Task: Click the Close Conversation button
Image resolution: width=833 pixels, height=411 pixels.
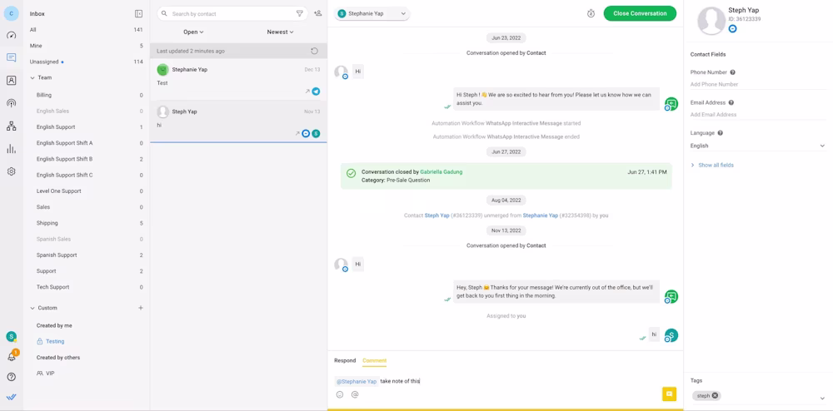Action: (x=640, y=14)
